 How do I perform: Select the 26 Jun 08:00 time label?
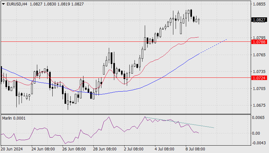click(x=74, y=149)
